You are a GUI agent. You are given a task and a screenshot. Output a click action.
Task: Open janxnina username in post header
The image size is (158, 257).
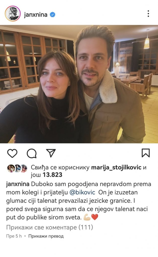pos(36,15)
